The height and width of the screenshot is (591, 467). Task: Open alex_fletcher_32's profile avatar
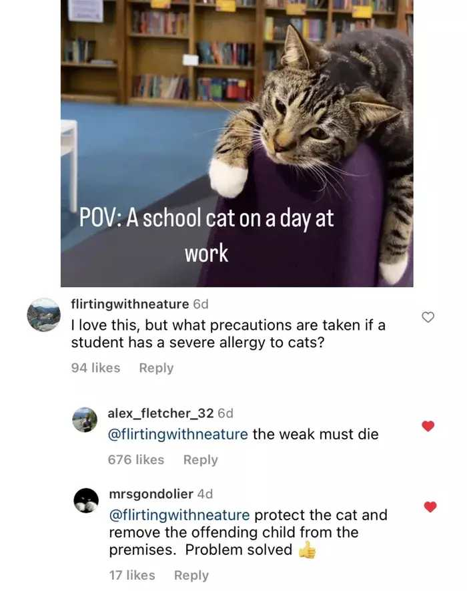(x=85, y=419)
